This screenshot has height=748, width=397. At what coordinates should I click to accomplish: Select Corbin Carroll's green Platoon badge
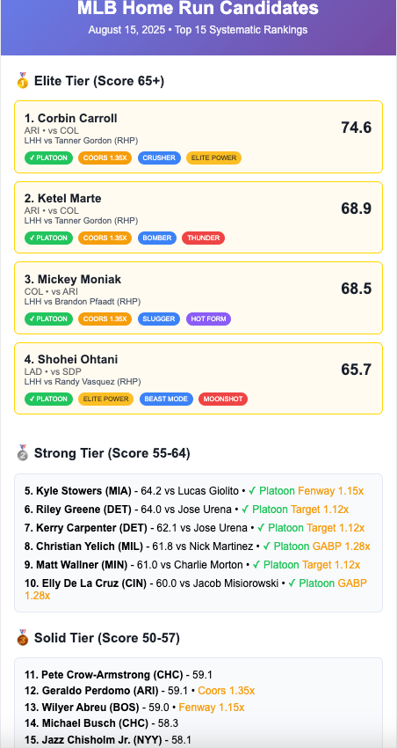tap(48, 158)
